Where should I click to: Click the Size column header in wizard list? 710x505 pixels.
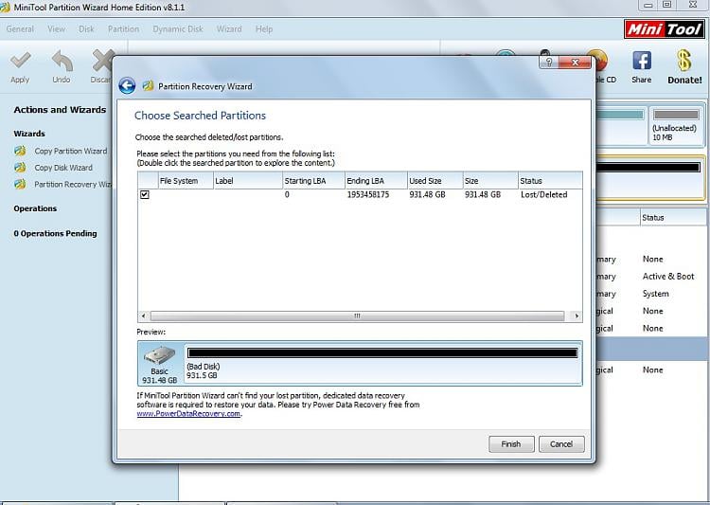(x=490, y=181)
